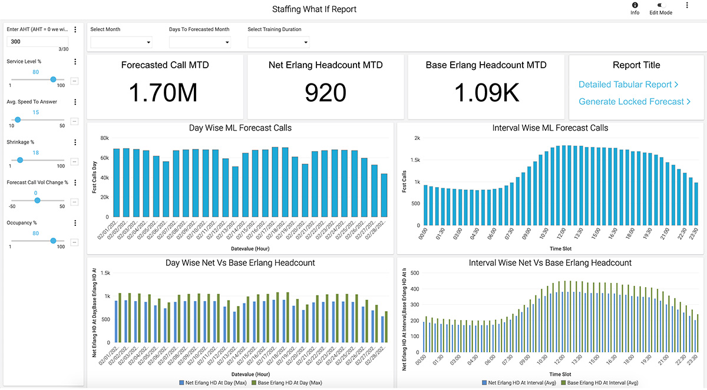This screenshot has width=707, height=390.
Task: Expand Select Training Duration dropdown
Action: (x=279, y=42)
